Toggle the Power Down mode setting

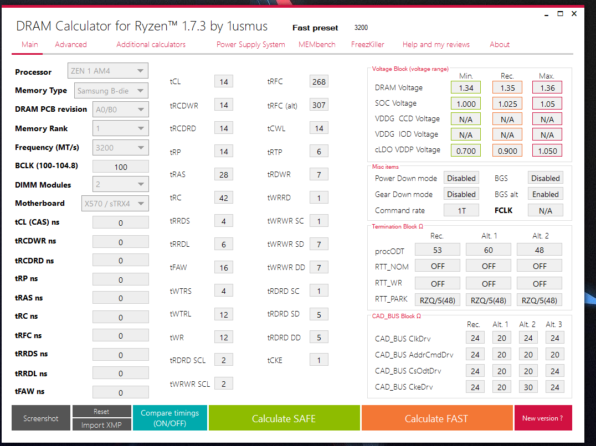pyautogui.click(x=461, y=178)
